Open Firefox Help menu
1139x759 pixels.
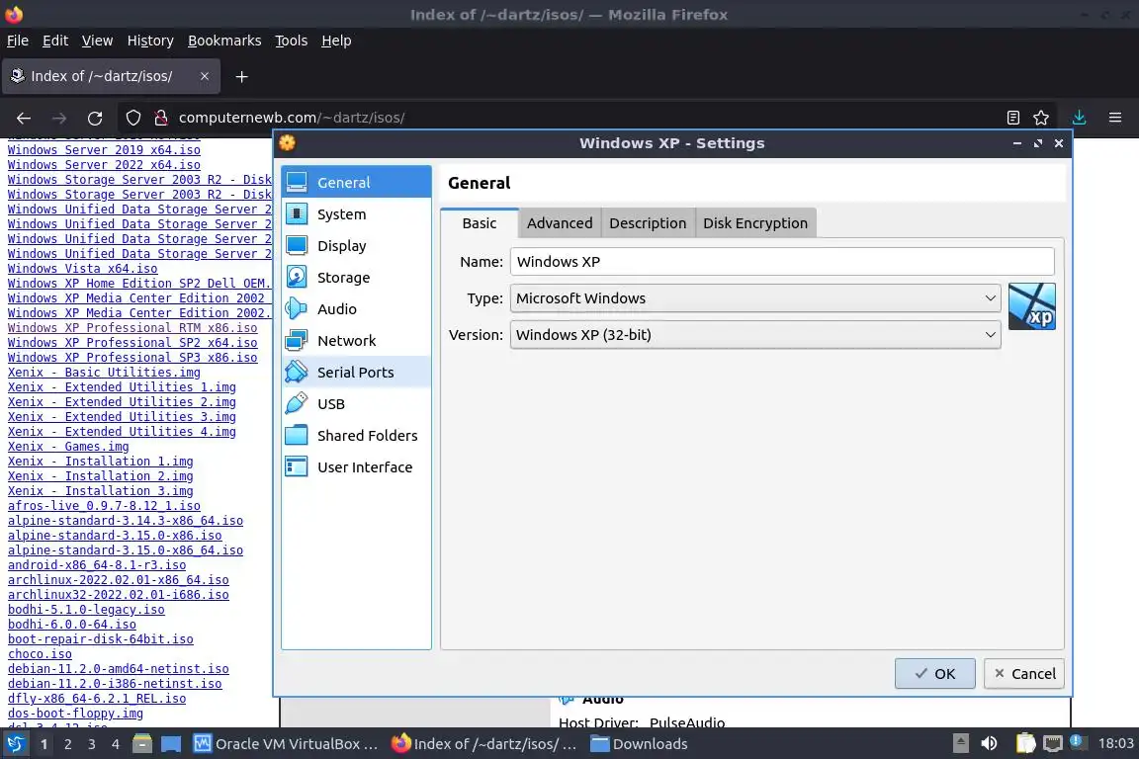click(x=336, y=41)
